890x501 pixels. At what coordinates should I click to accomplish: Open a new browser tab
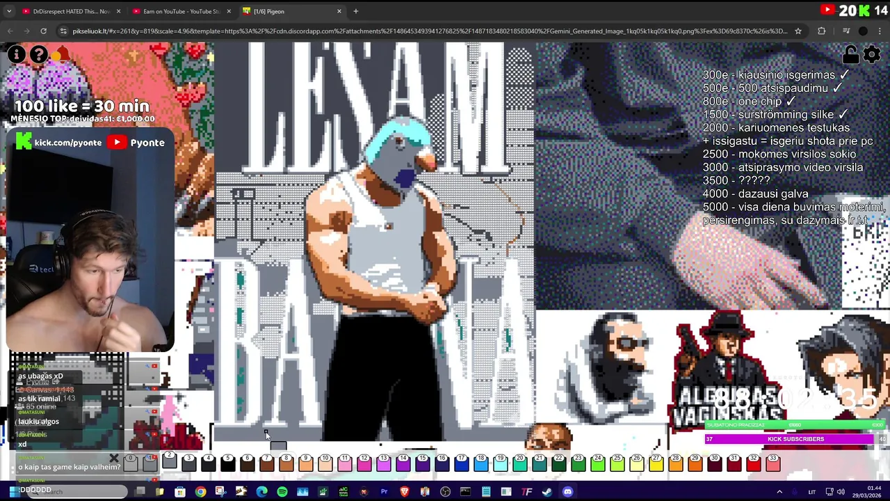pyautogui.click(x=355, y=11)
